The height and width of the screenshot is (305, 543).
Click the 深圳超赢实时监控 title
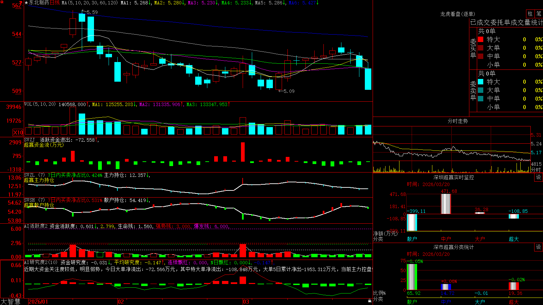[454, 177]
